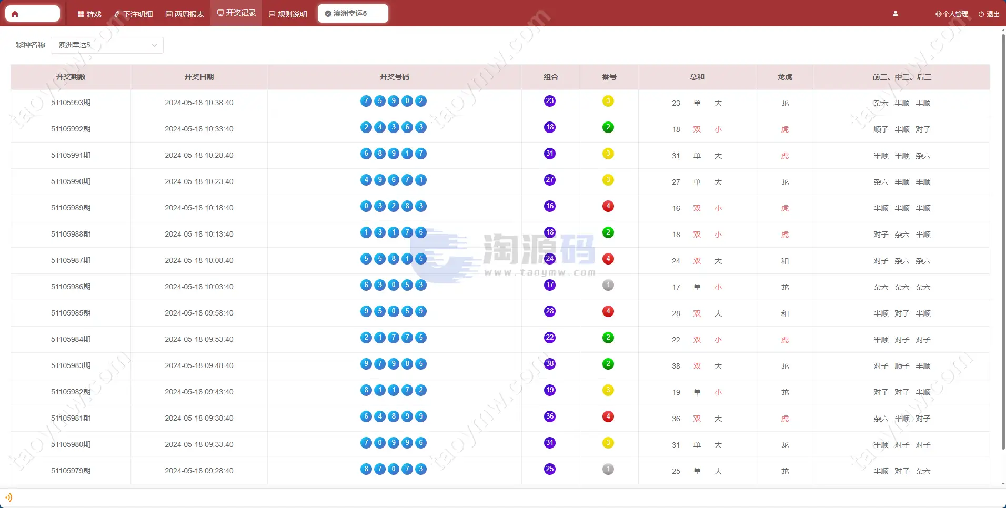The image size is (1006, 508).
Task: Select the 51105981期 row cell
Action: click(x=71, y=418)
